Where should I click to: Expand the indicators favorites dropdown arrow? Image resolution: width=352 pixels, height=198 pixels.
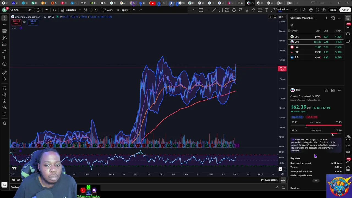pyautogui.click(x=80, y=10)
